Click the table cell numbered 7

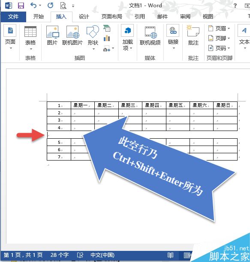pyautogui.click(x=59, y=157)
